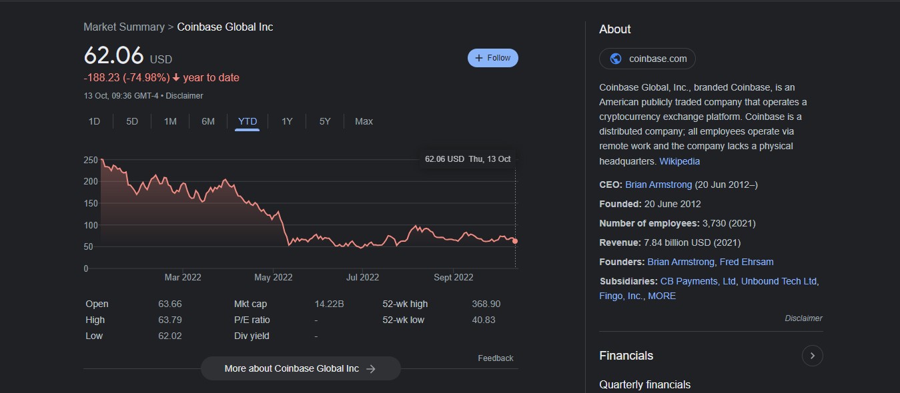
Task: Expand MORE subsidiaries link
Action: [661, 296]
